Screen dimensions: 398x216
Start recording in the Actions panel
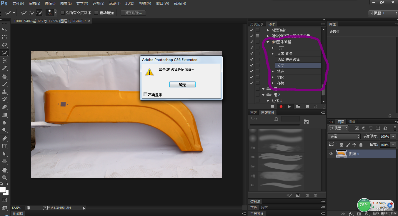281,107
